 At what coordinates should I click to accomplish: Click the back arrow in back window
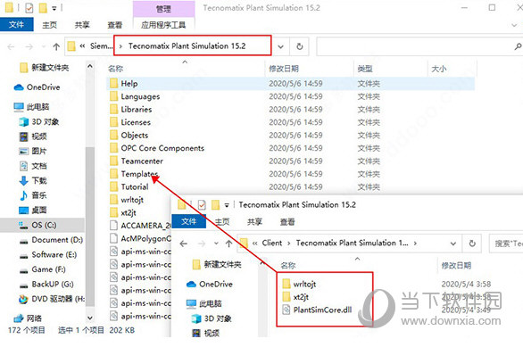(11, 46)
